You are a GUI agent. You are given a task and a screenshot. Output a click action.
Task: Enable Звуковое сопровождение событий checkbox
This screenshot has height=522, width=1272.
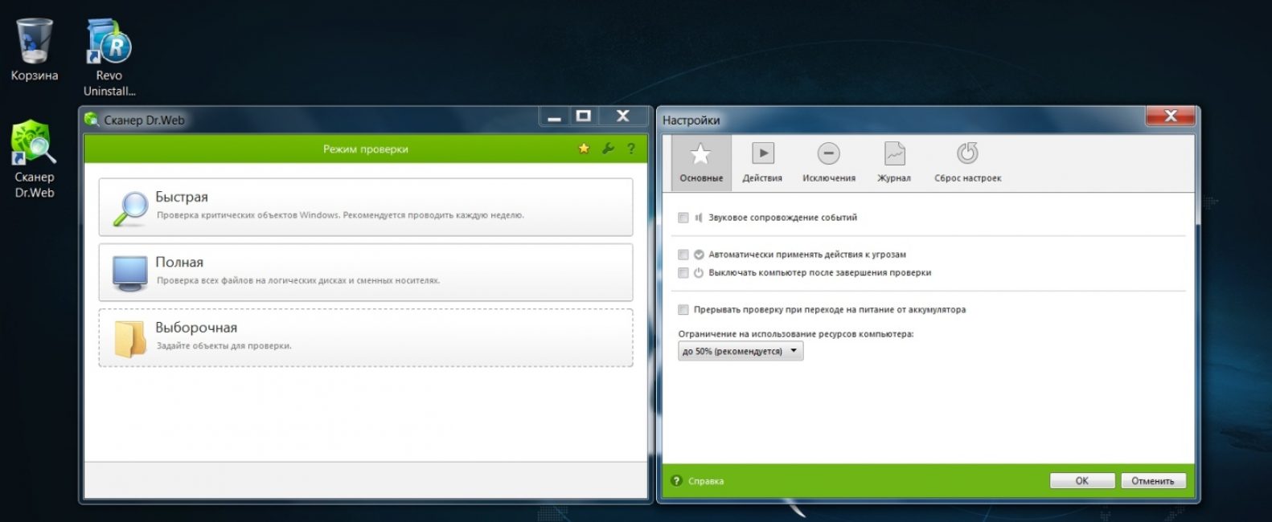tap(683, 218)
